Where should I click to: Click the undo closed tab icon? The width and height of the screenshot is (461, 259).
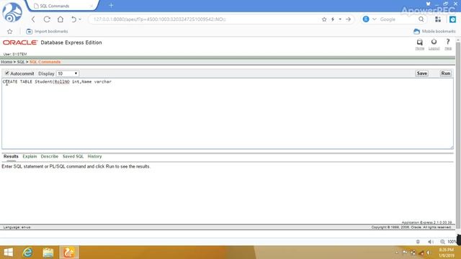point(73,19)
